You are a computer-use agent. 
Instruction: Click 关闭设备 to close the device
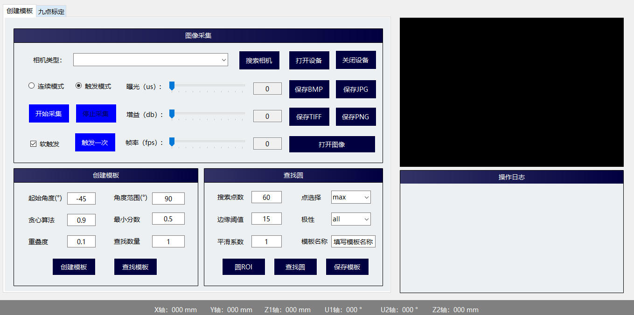355,60
